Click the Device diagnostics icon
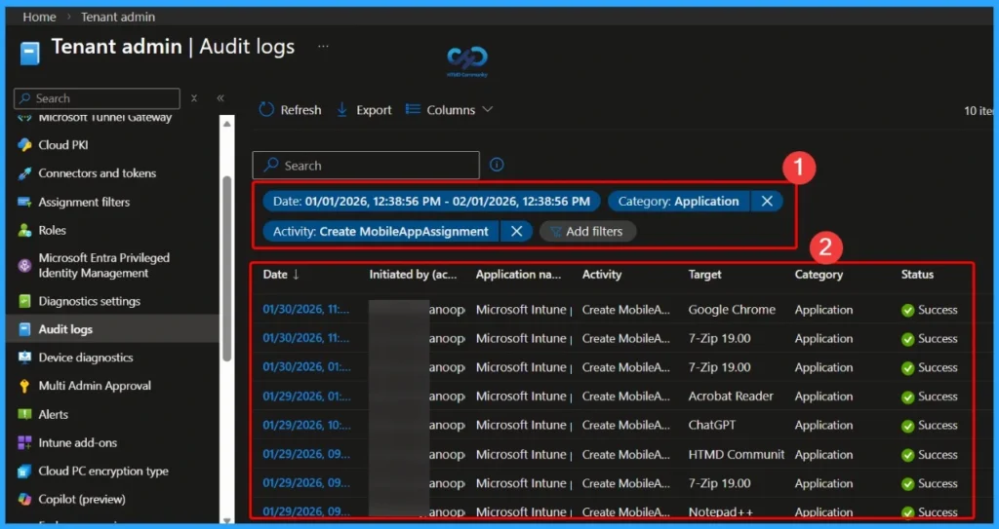The height and width of the screenshot is (529, 999). click(x=24, y=358)
